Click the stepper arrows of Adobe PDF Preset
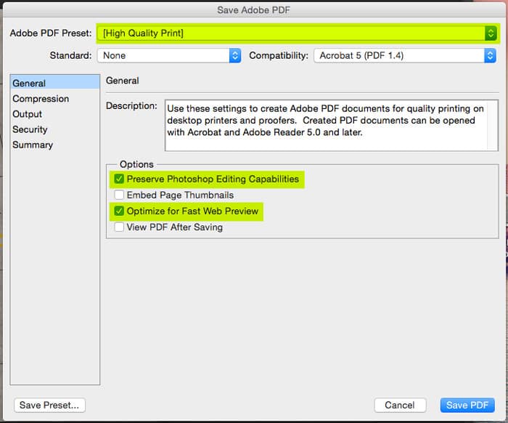This screenshot has height=423, width=508. tap(491, 33)
